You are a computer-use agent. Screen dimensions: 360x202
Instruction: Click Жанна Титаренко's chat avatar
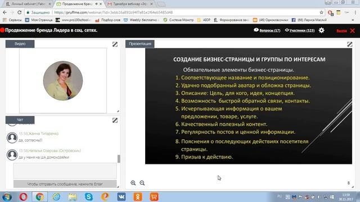[12, 137]
